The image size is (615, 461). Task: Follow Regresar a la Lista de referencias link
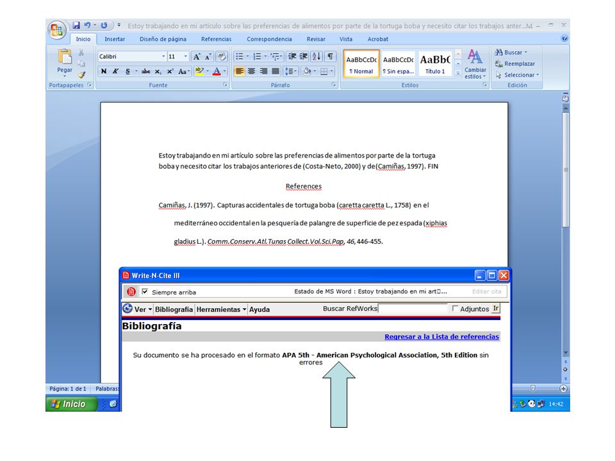[441, 336]
